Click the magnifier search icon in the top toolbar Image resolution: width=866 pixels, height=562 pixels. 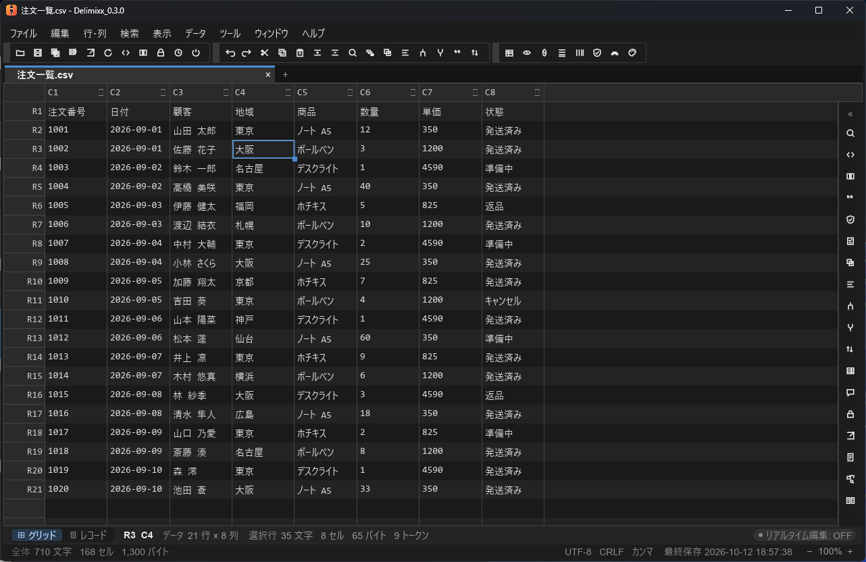[353, 53]
